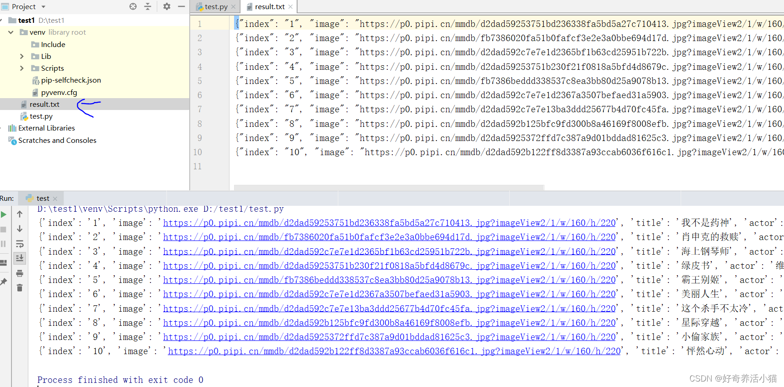Click the '我不是药神' title in console output

706,223
